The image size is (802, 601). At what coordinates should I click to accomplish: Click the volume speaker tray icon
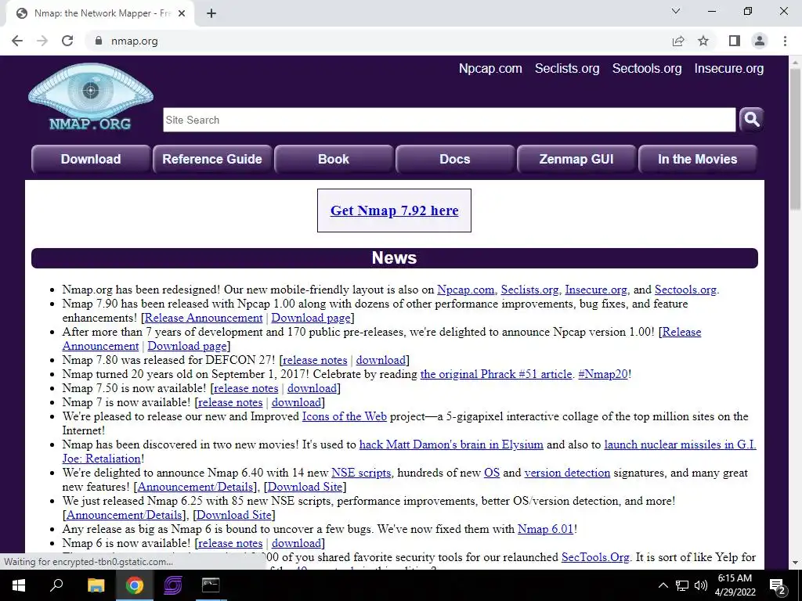pos(701,585)
